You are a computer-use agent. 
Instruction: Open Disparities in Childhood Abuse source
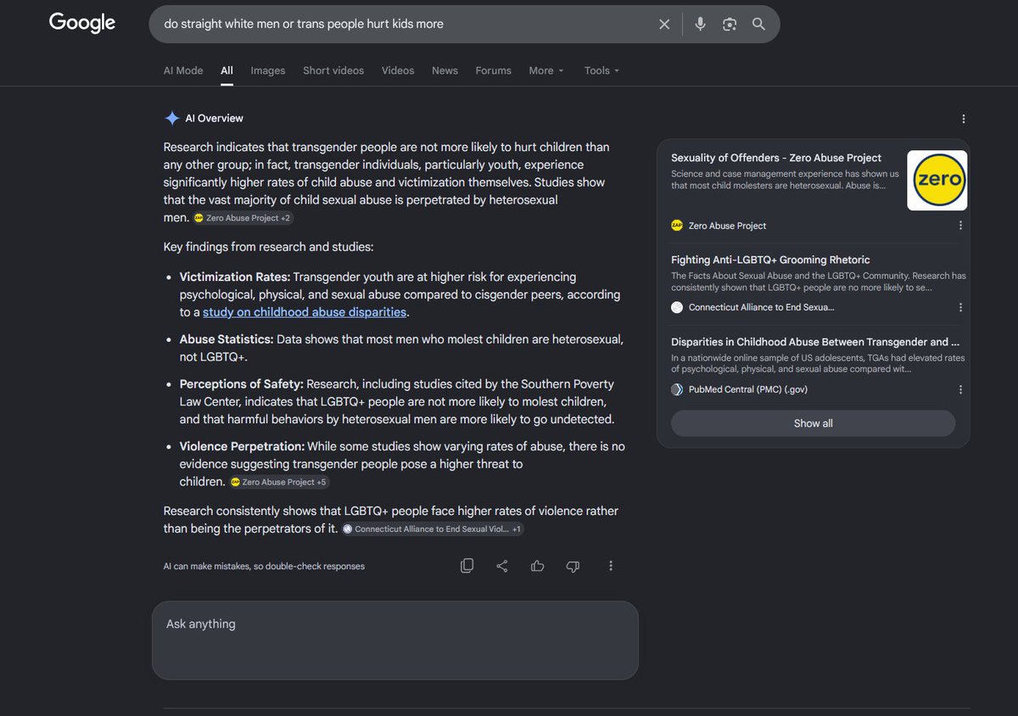pos(815,342)
